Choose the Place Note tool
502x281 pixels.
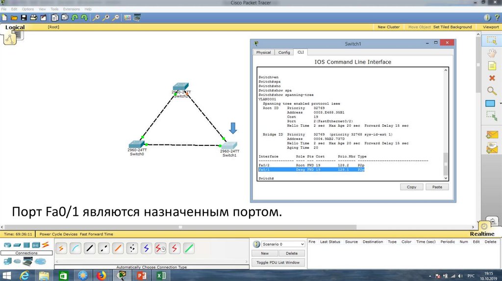[x=492, y=66]
